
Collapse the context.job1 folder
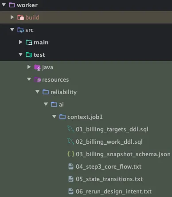coord(54,117)
